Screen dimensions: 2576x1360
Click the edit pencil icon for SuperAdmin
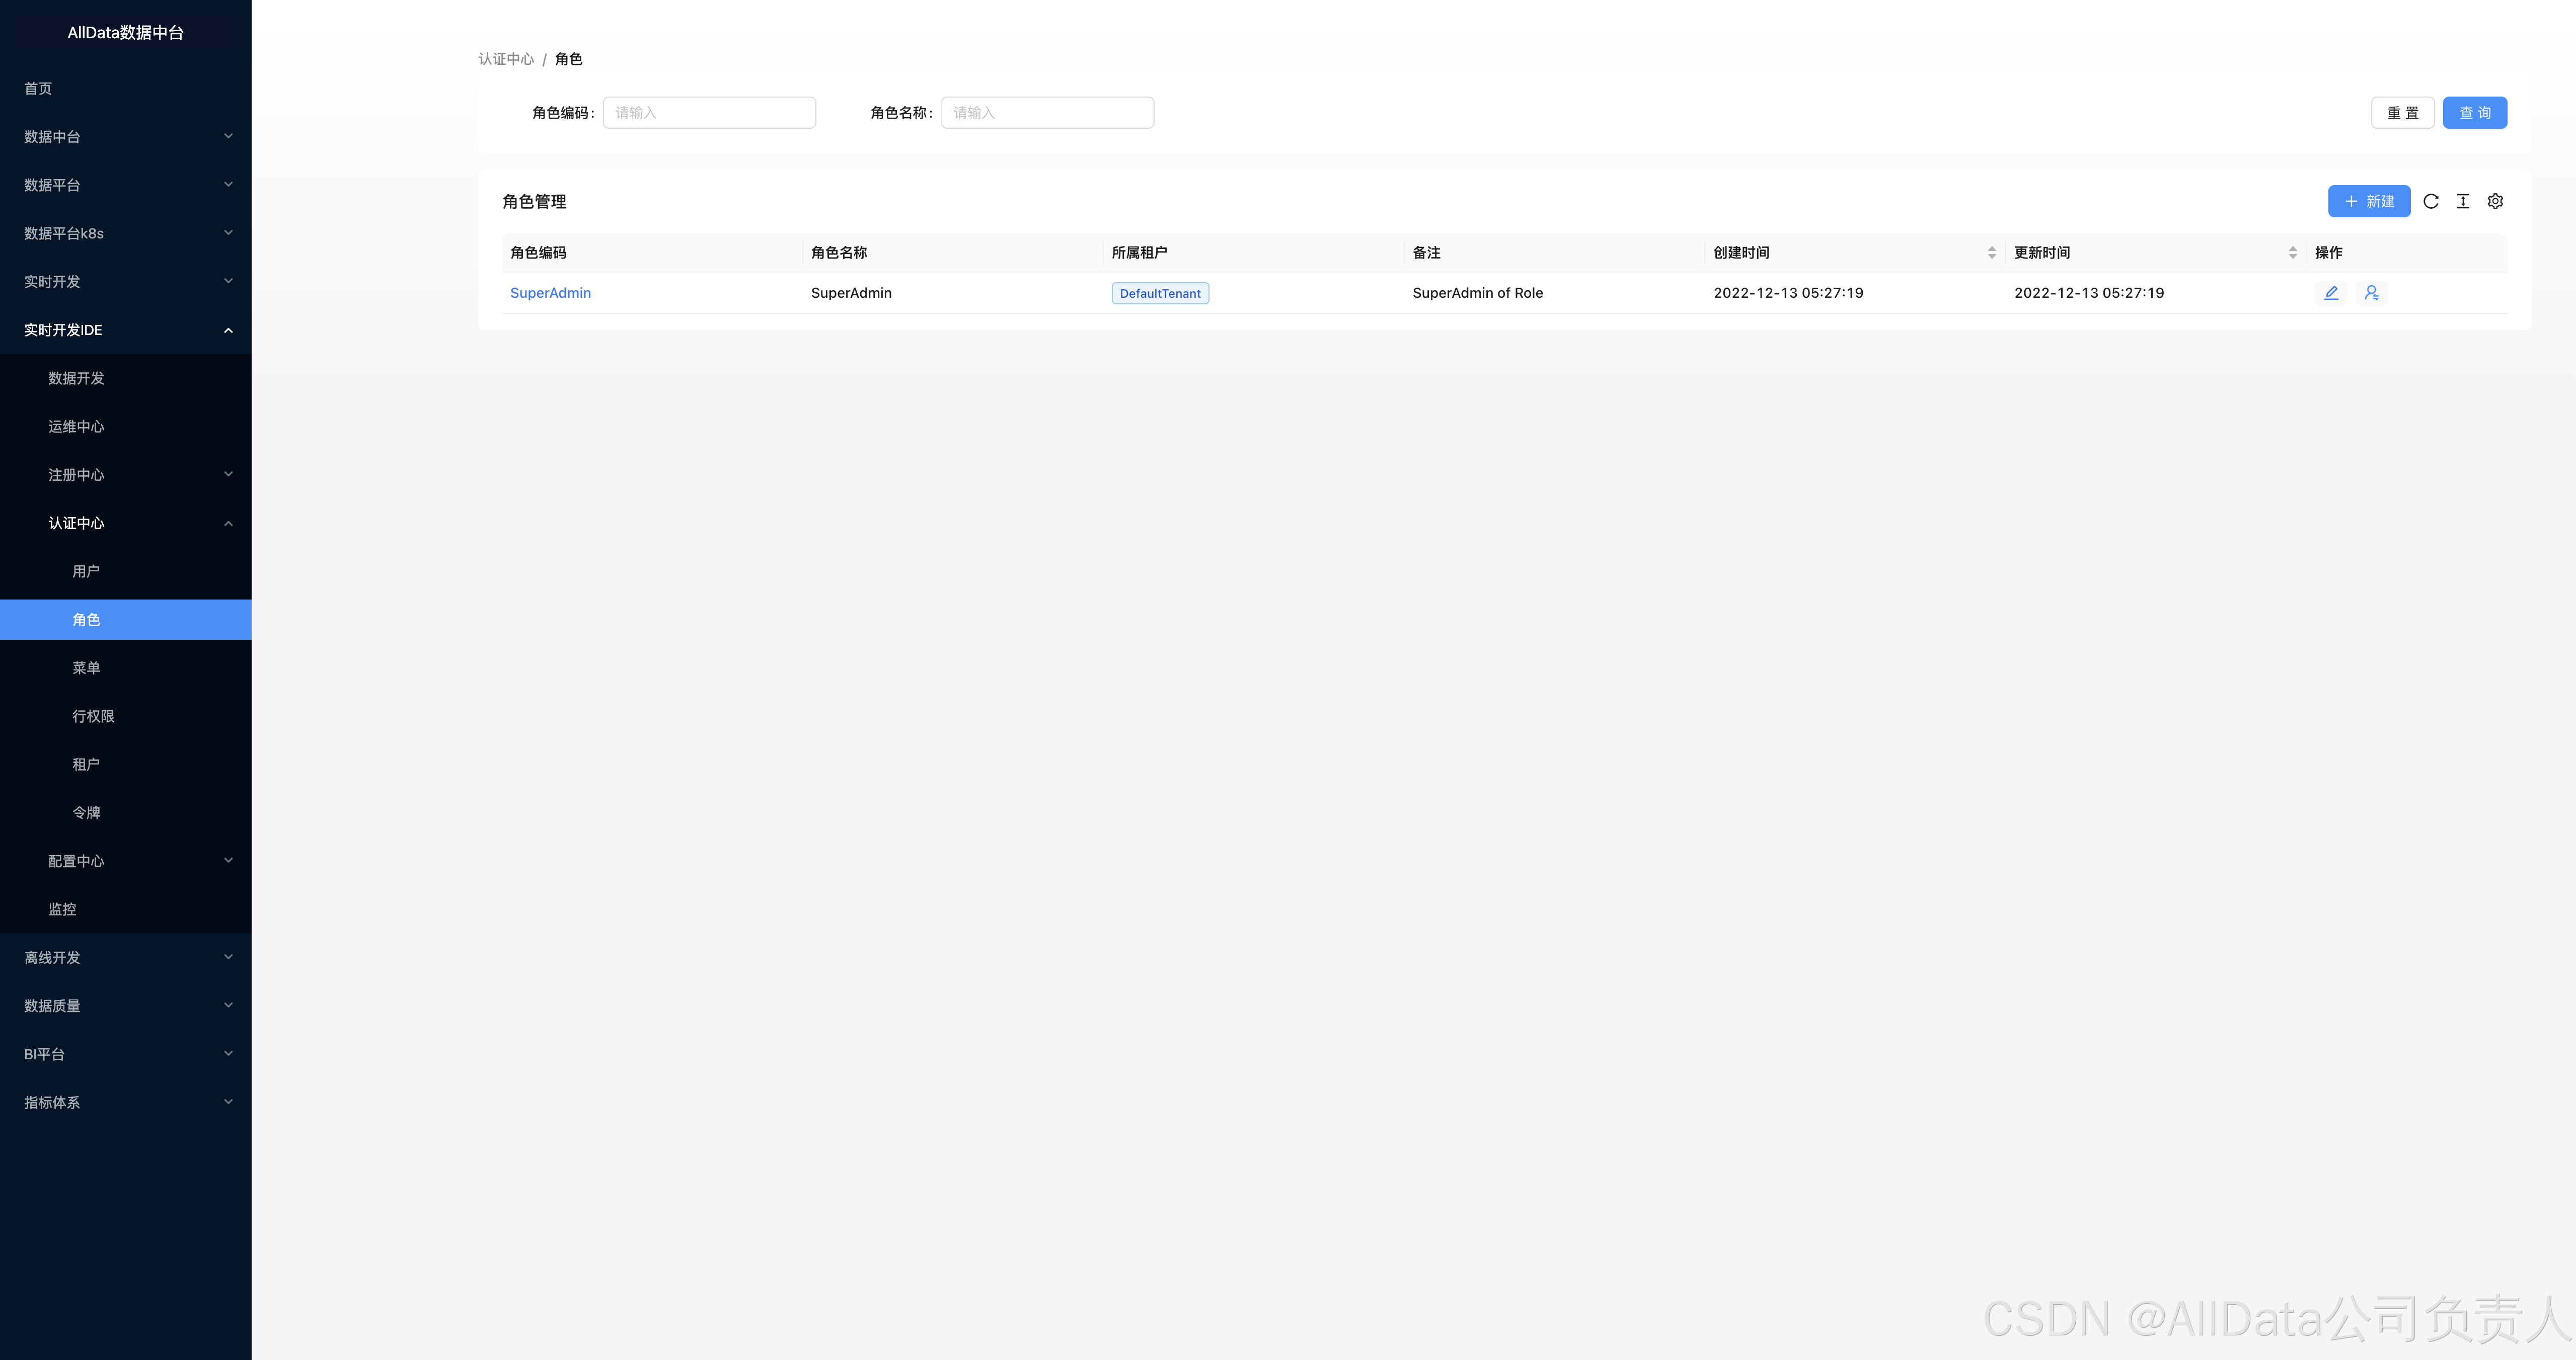(2331, 293)
